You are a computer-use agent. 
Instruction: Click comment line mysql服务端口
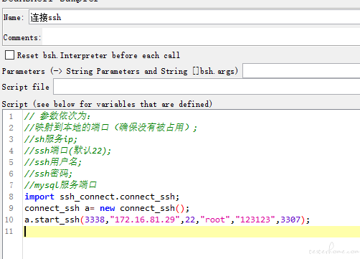click(61, 185)
